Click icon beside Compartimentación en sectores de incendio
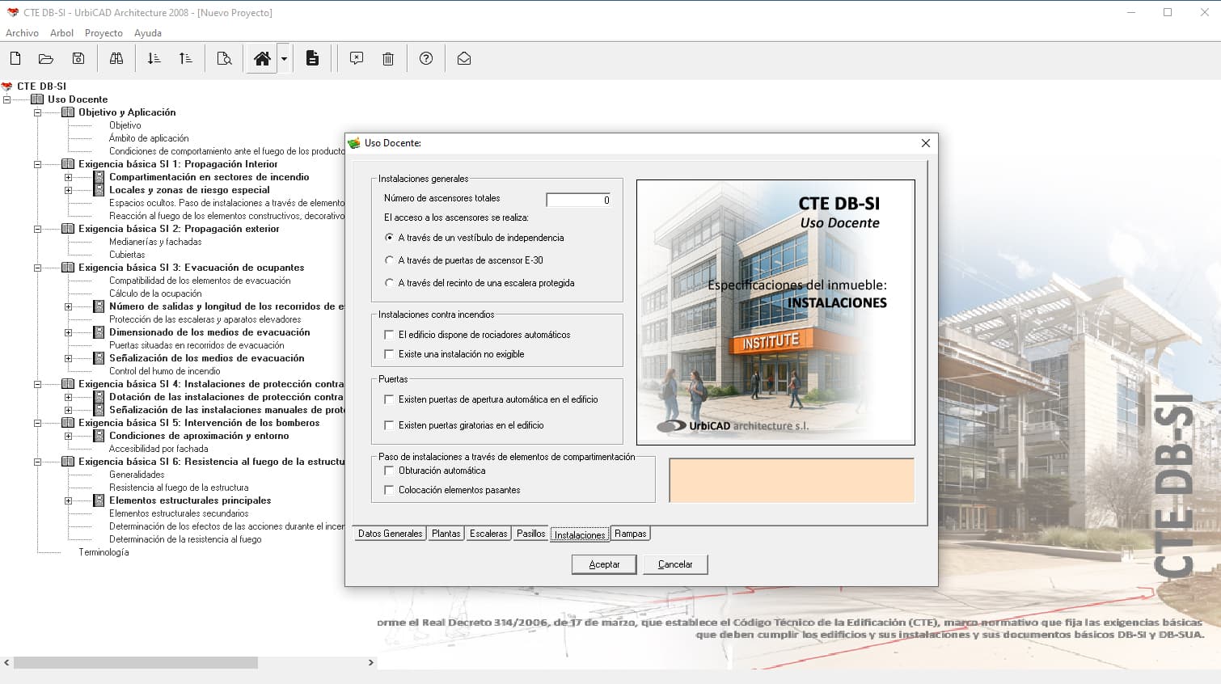1221x684 pixels. point(99,177)
